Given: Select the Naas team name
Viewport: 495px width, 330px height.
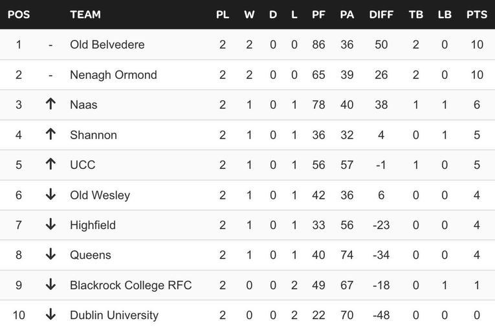Looking at the screenshot, I should point(83,105).
